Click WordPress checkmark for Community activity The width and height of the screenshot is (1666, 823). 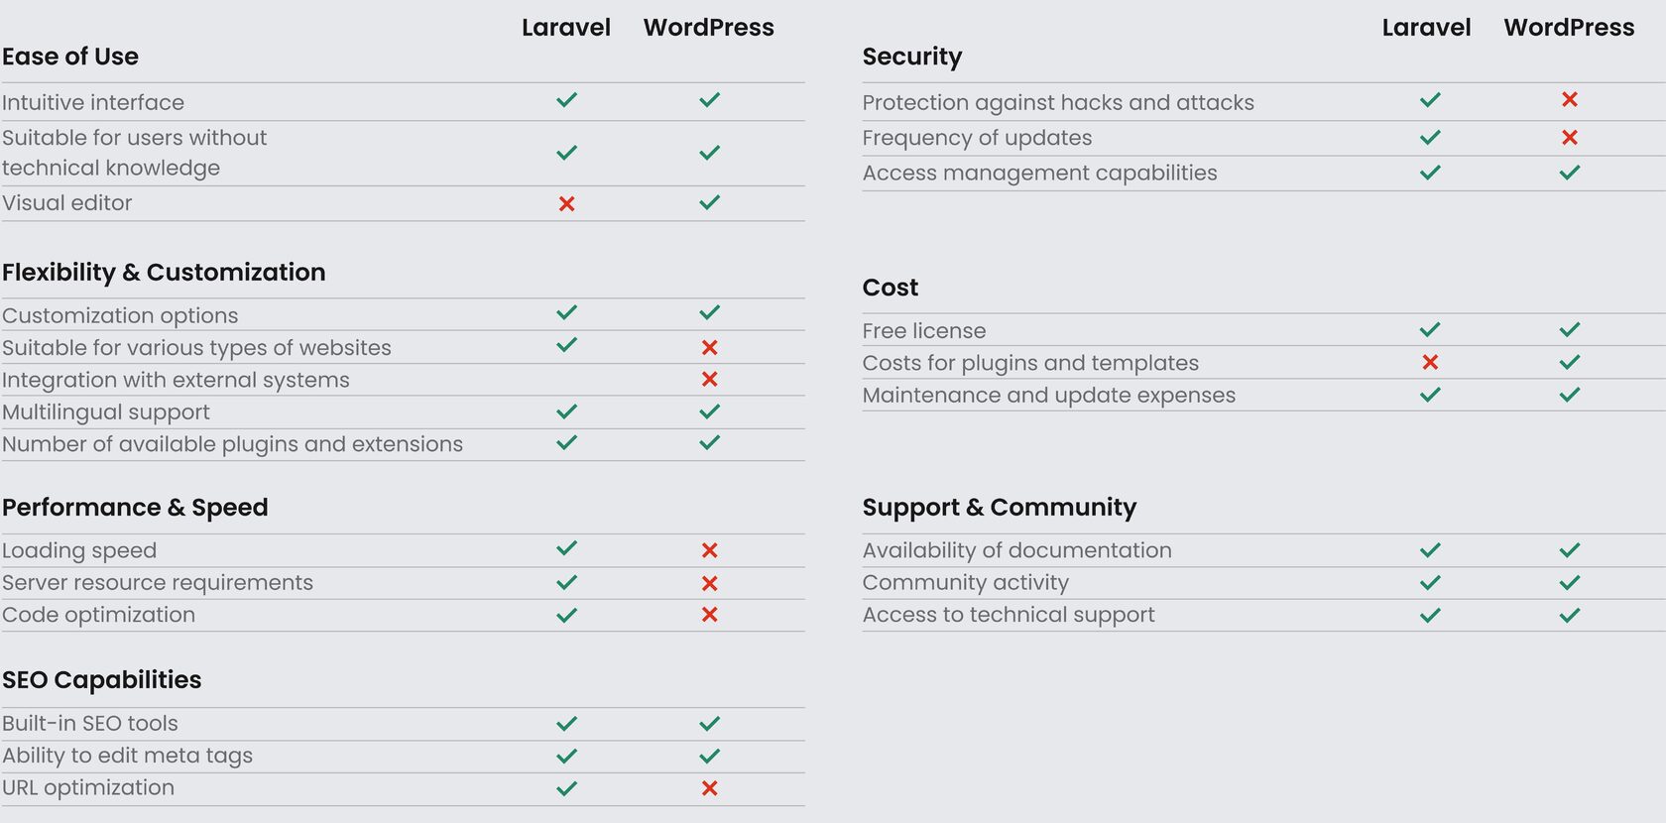pos(1569,583)
